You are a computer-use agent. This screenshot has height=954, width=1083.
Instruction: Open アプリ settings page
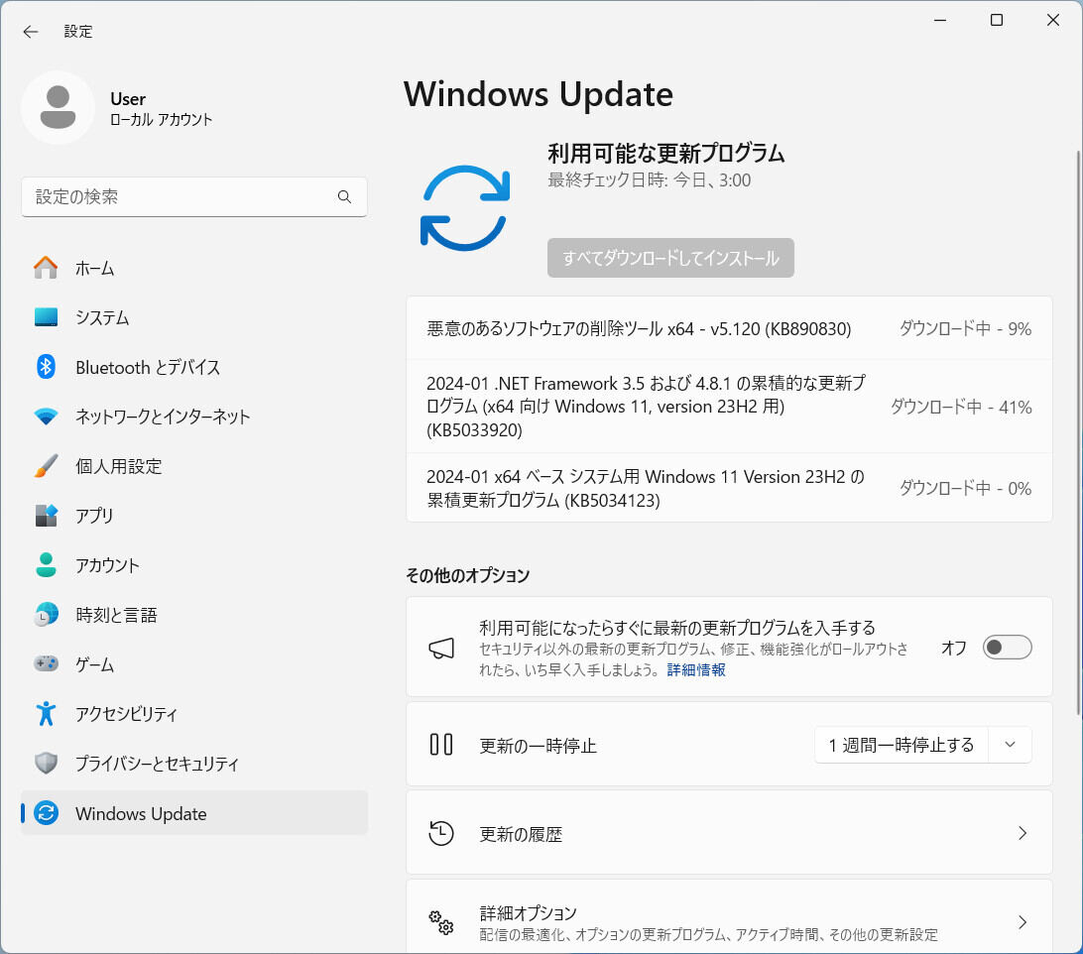(194, 516)
